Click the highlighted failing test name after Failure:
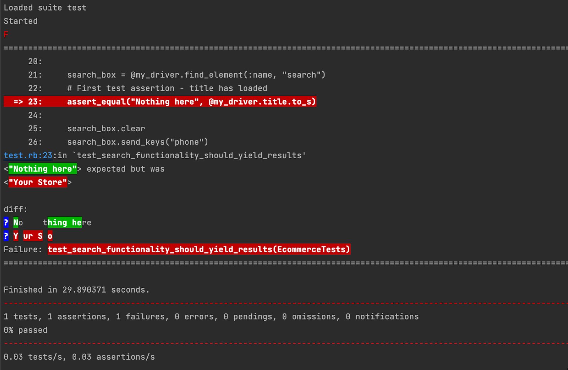 pyautogui.click(x=199, y=249)
